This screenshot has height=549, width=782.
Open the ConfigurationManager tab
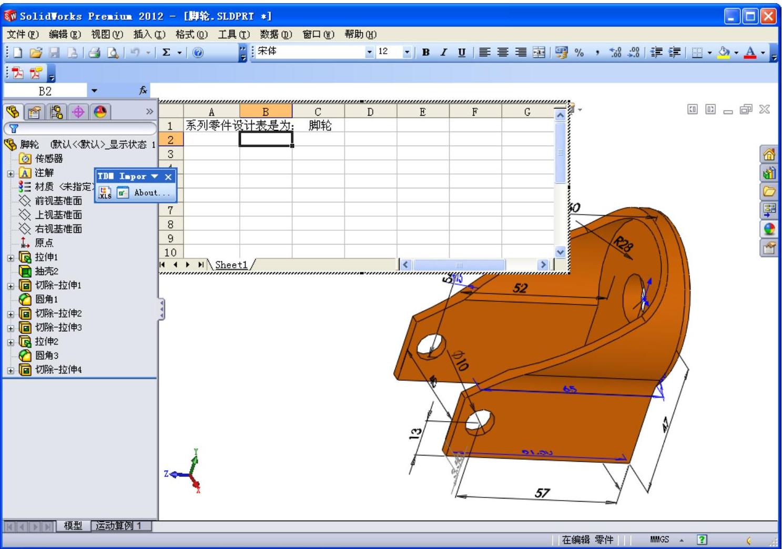tap(57, 111)
